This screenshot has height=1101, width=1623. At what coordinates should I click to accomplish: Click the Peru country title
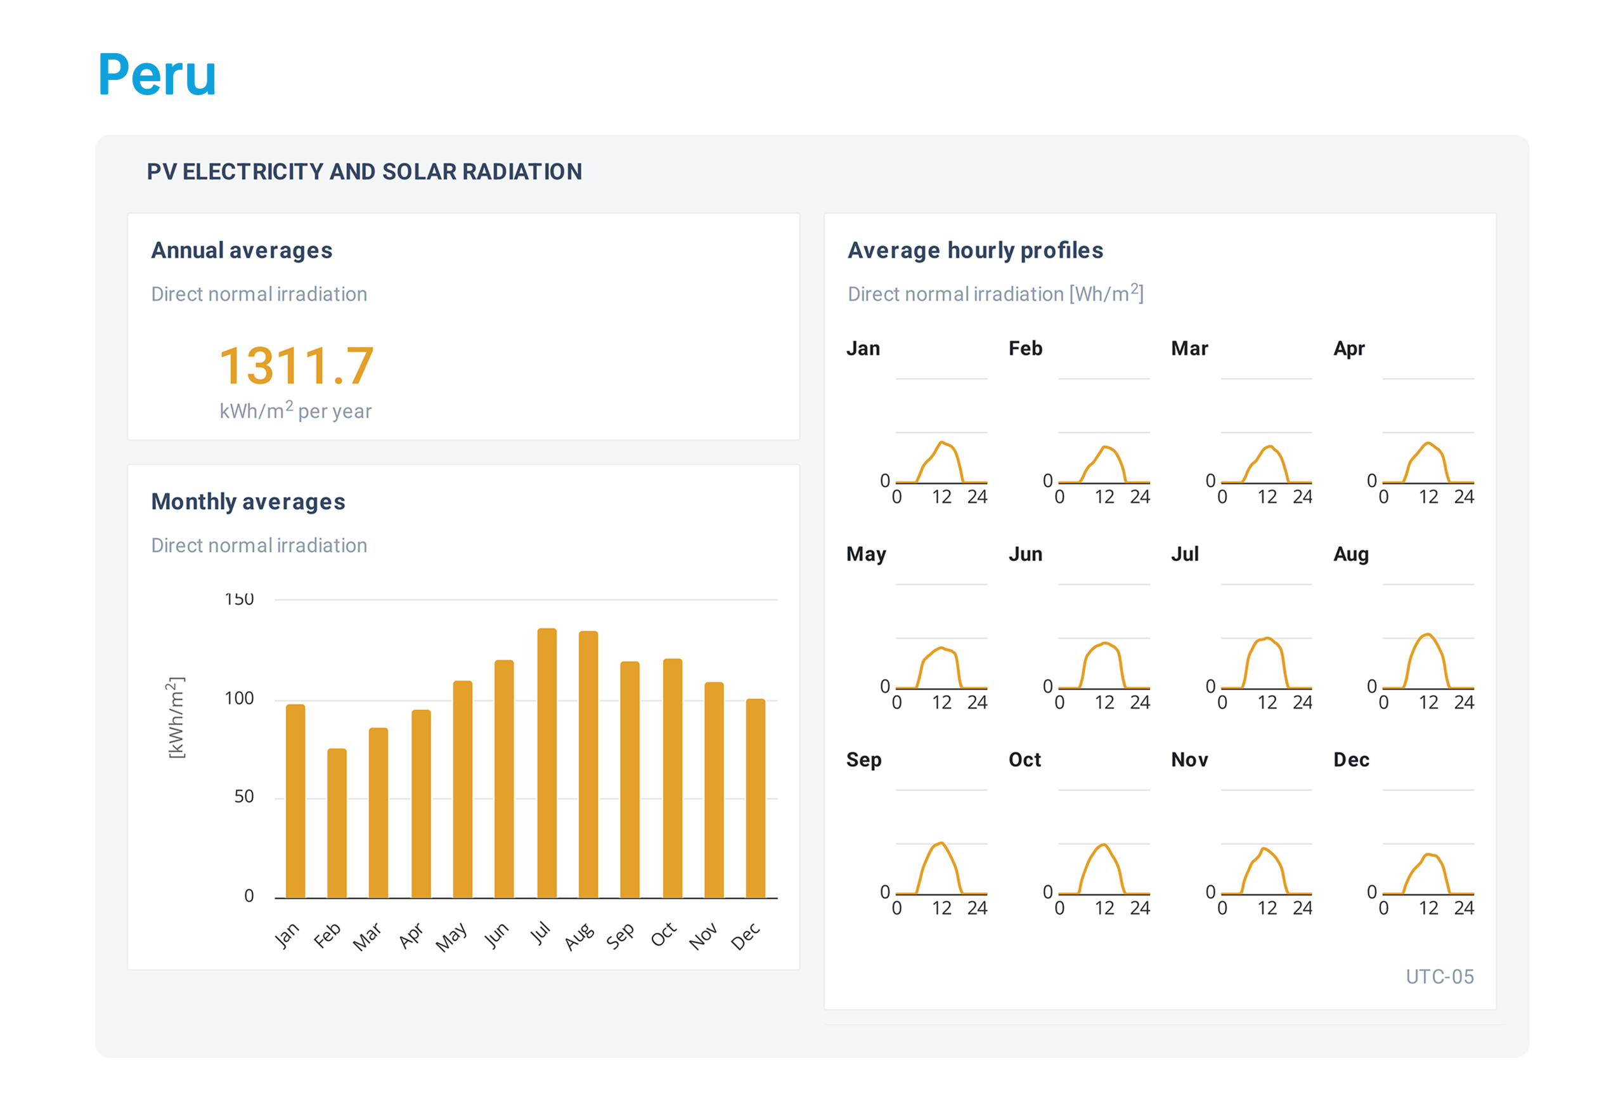[x=157, y=75]
